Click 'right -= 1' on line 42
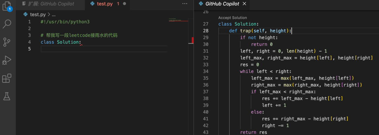Viewport: 379px width, 135px height. (x=275, y=125)
